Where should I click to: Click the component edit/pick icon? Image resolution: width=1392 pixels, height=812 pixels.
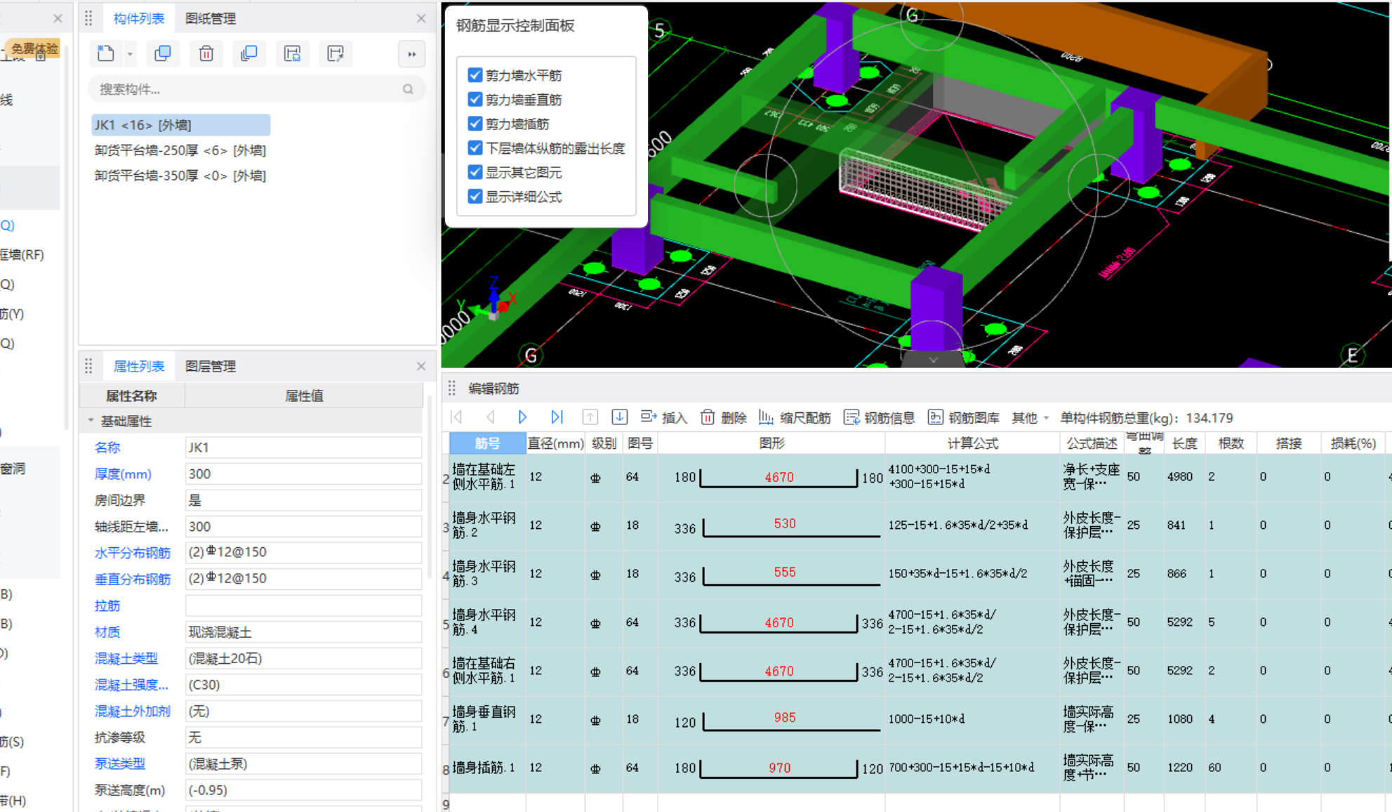336,53
